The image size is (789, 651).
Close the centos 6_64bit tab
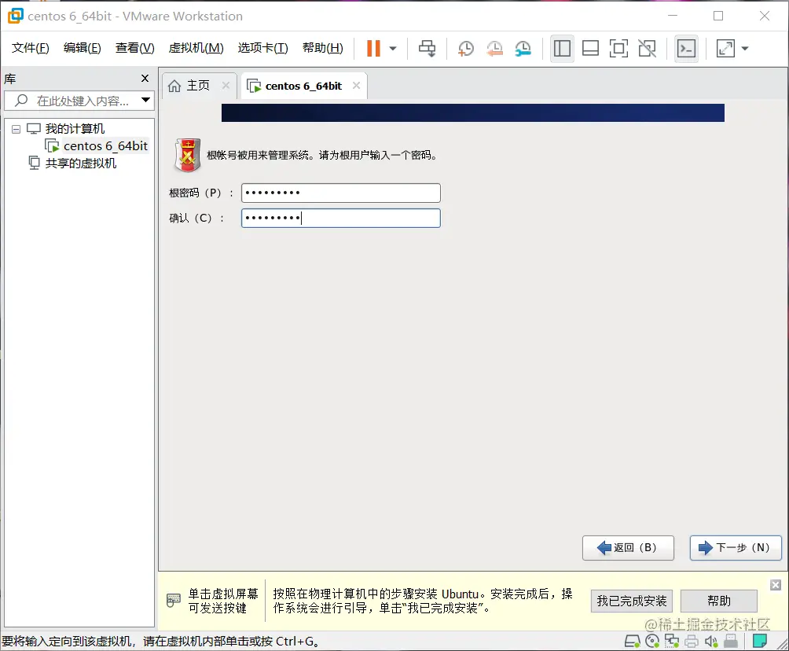[356, 86]
